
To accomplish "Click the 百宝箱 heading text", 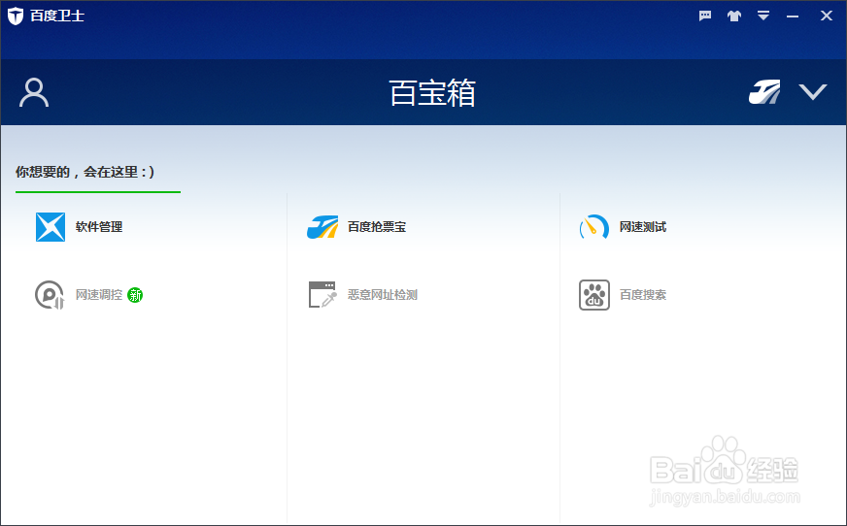I will click(x=432, y=93).
